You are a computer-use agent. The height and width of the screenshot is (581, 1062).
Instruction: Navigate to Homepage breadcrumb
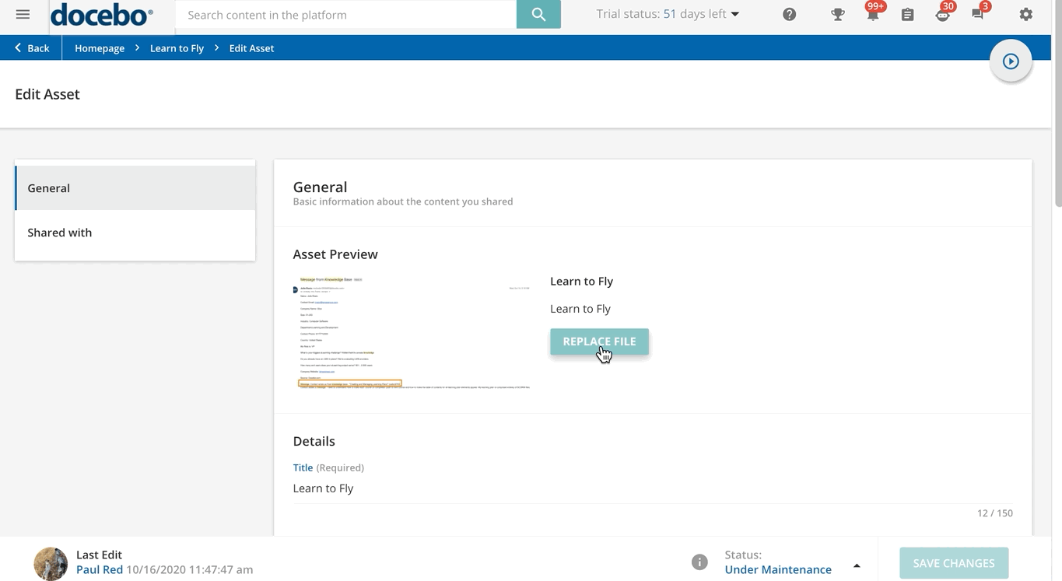tap(100, 48)
